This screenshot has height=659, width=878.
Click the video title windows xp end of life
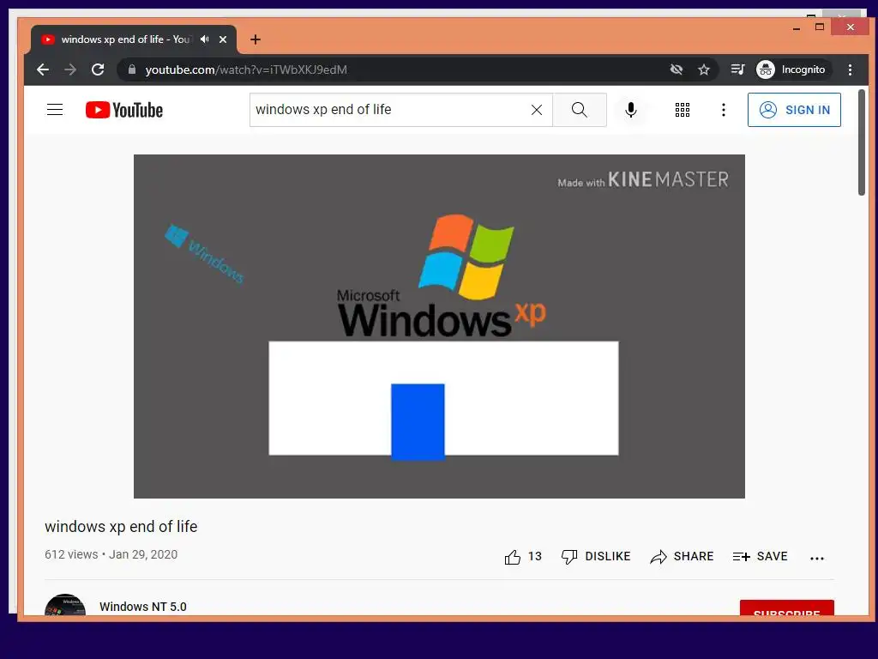pyautogui.click(x=121, y=527)
